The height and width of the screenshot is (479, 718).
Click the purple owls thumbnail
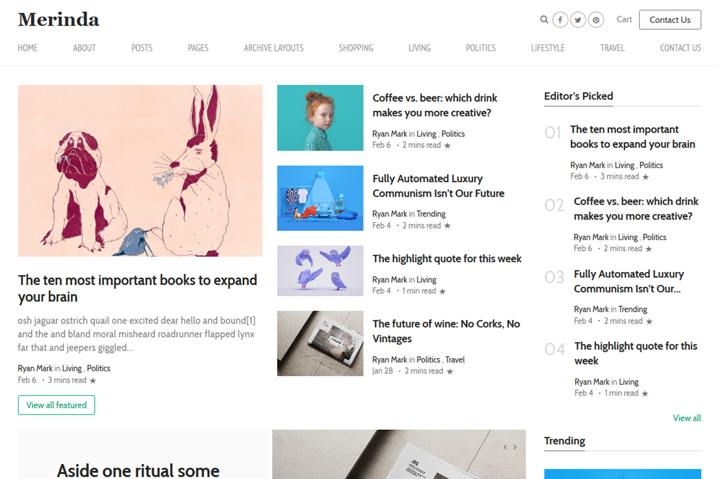coord(320,271)
